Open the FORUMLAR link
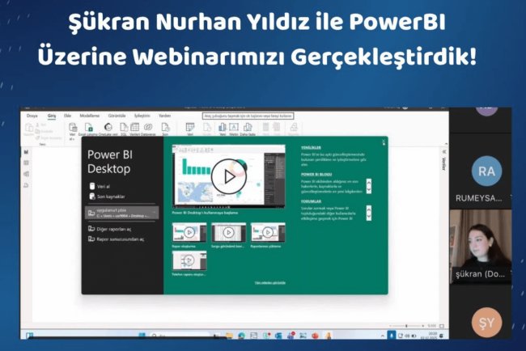This screenshot has height=351, width=526. click(x=311, y=201)
